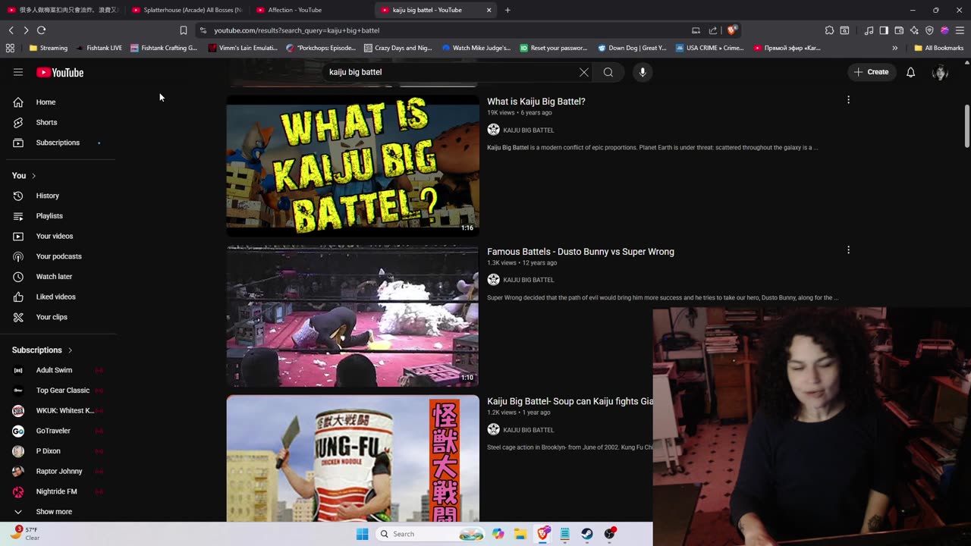Switch to the Affection - YouTube tab
The image size is (971, 546).
pos(311,10)
